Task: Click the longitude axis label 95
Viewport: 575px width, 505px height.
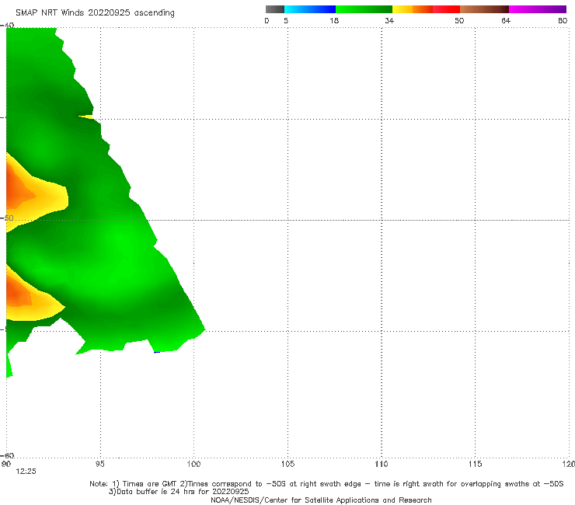Action: tap(99, 465)
